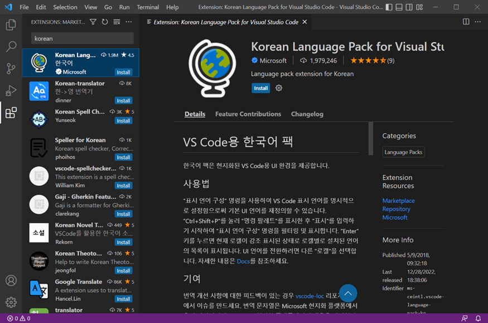Open the Docs link in usage text
488x323 pixels.
pyautogui.click(x=243, y=261)
